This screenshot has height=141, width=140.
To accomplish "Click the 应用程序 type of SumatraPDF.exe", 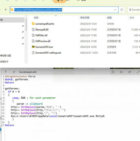I will 111,47.
